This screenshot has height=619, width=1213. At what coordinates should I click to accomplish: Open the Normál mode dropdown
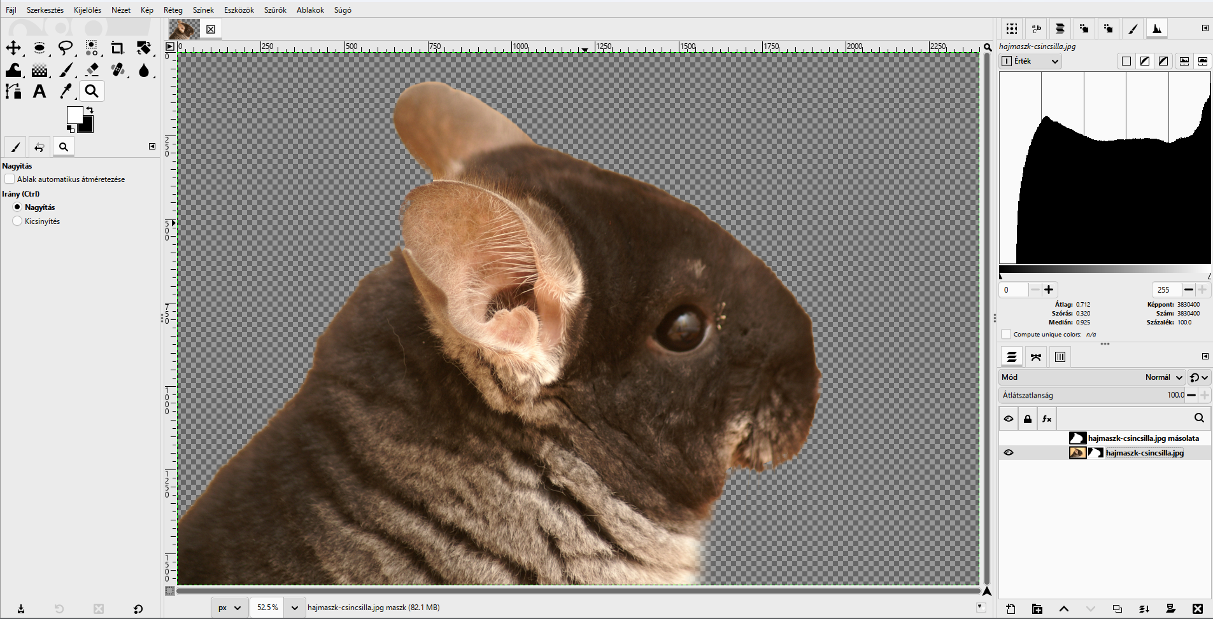point(1164,377)
